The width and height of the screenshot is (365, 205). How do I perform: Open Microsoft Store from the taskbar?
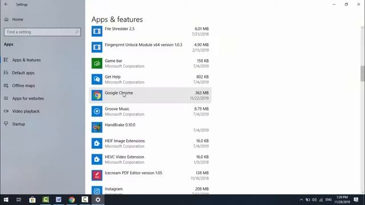click(33, 200)
